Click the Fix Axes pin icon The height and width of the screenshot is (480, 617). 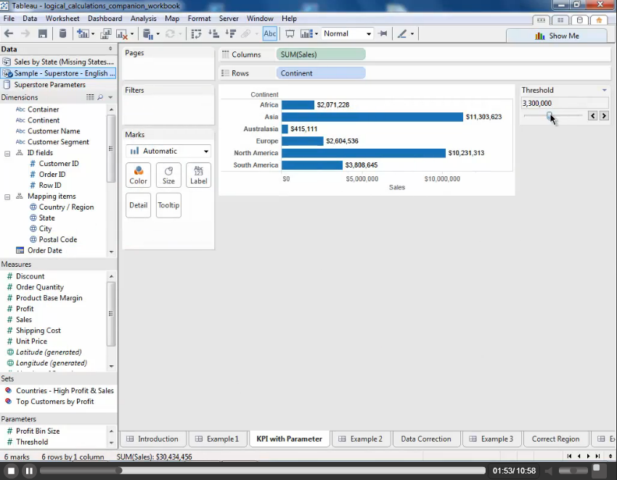tap(383, 33)
